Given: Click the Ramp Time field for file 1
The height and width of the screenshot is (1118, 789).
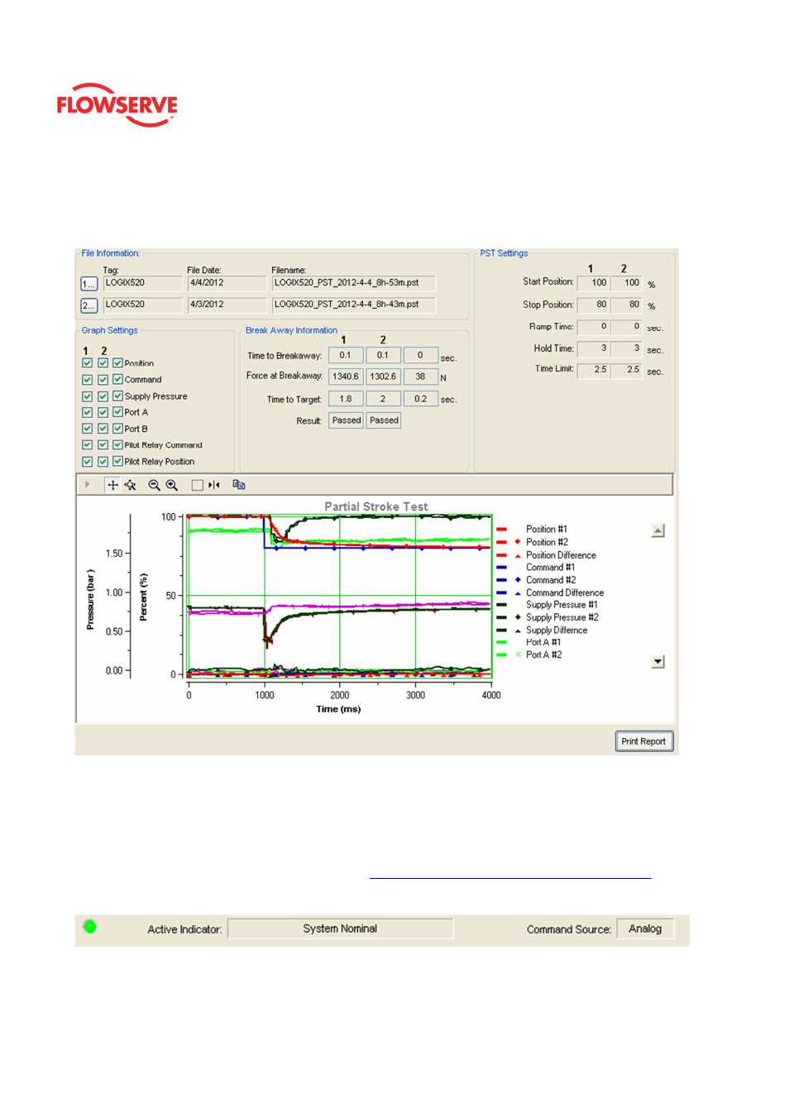Looking at the screenshot, I should click(x=593, y=327).
